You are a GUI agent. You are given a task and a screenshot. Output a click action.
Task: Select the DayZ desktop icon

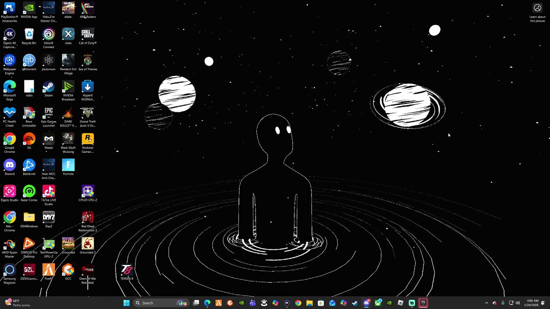(x=49, y=220)
